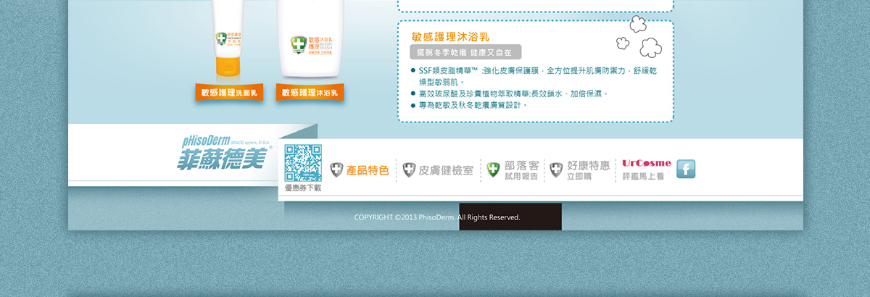Viewport: 870px width, 297px height.
Task: Select 敏感護理沐浴乳 orange label button
Action: point(310,93)
